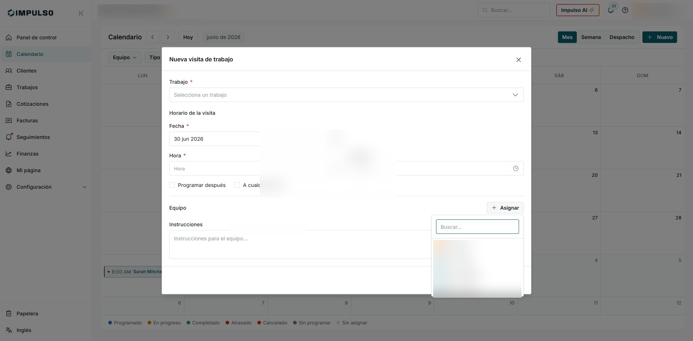Click the Configuración gear icon
693x341 pixels.
coord(9,187)
